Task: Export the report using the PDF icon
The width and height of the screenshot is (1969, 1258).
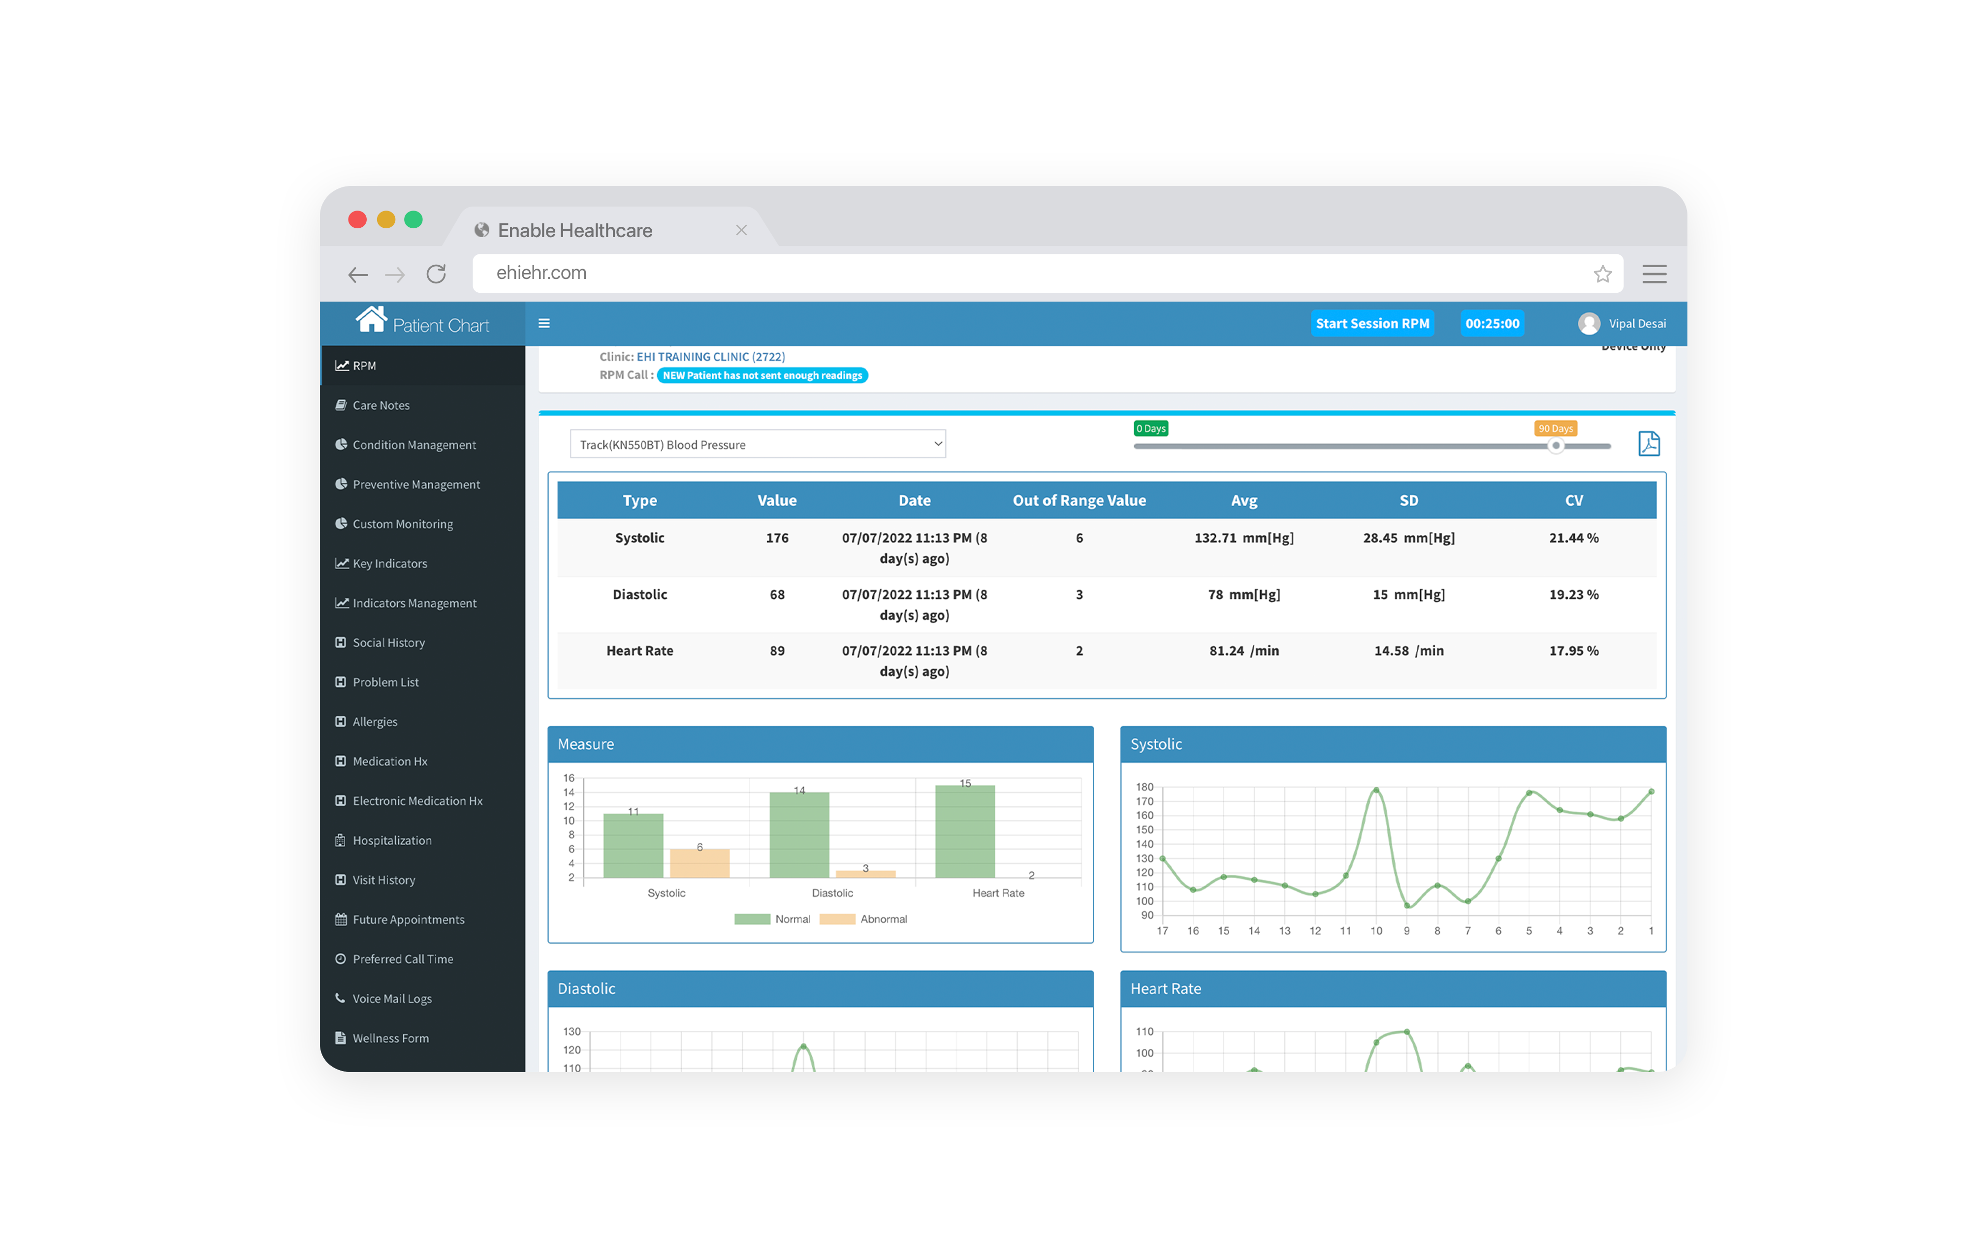Action: [1650, 443]
